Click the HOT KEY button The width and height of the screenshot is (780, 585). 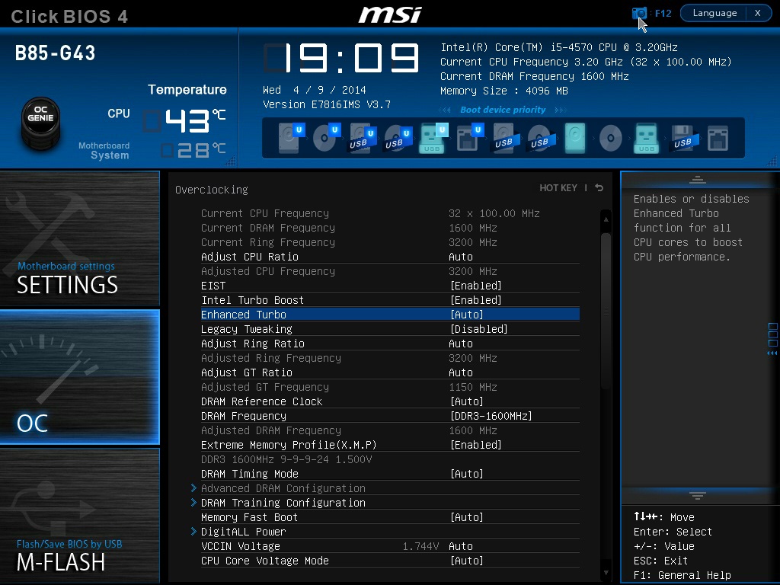[x=558, y=187]
